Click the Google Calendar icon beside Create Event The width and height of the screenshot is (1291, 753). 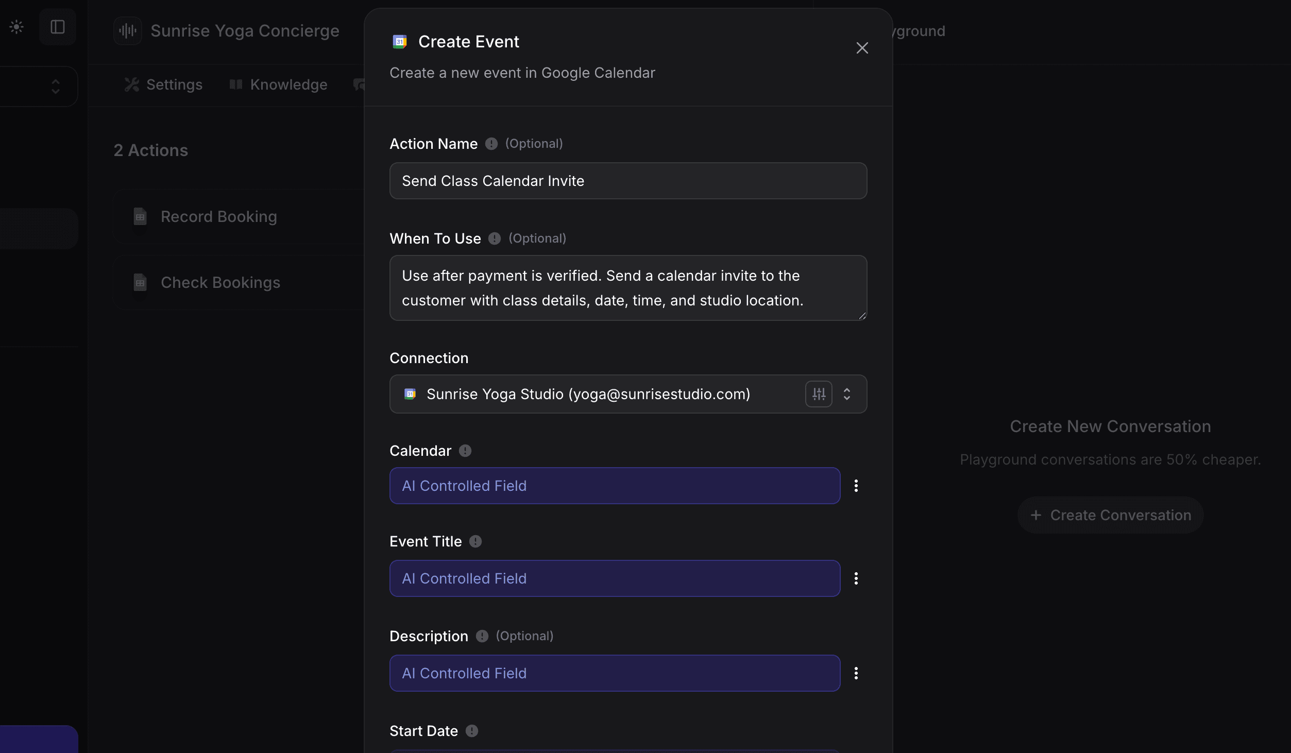400,42
